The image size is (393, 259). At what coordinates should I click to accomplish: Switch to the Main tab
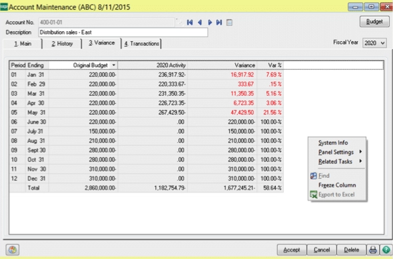pos(23,44)
